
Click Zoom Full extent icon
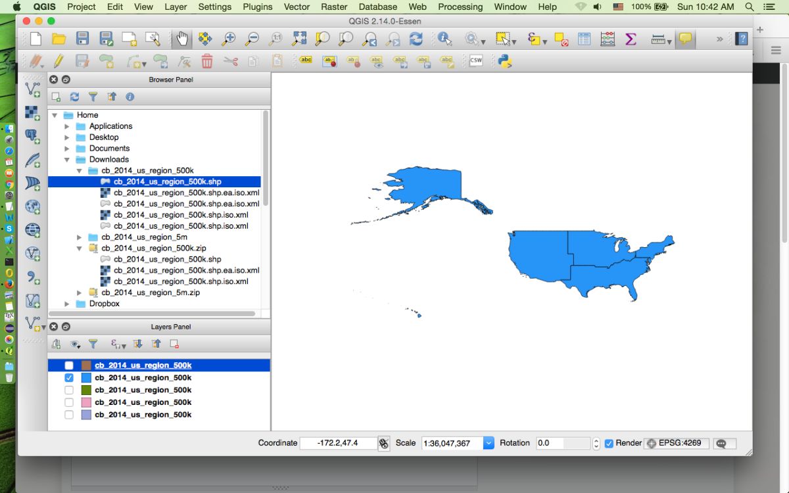click(299, 39)
